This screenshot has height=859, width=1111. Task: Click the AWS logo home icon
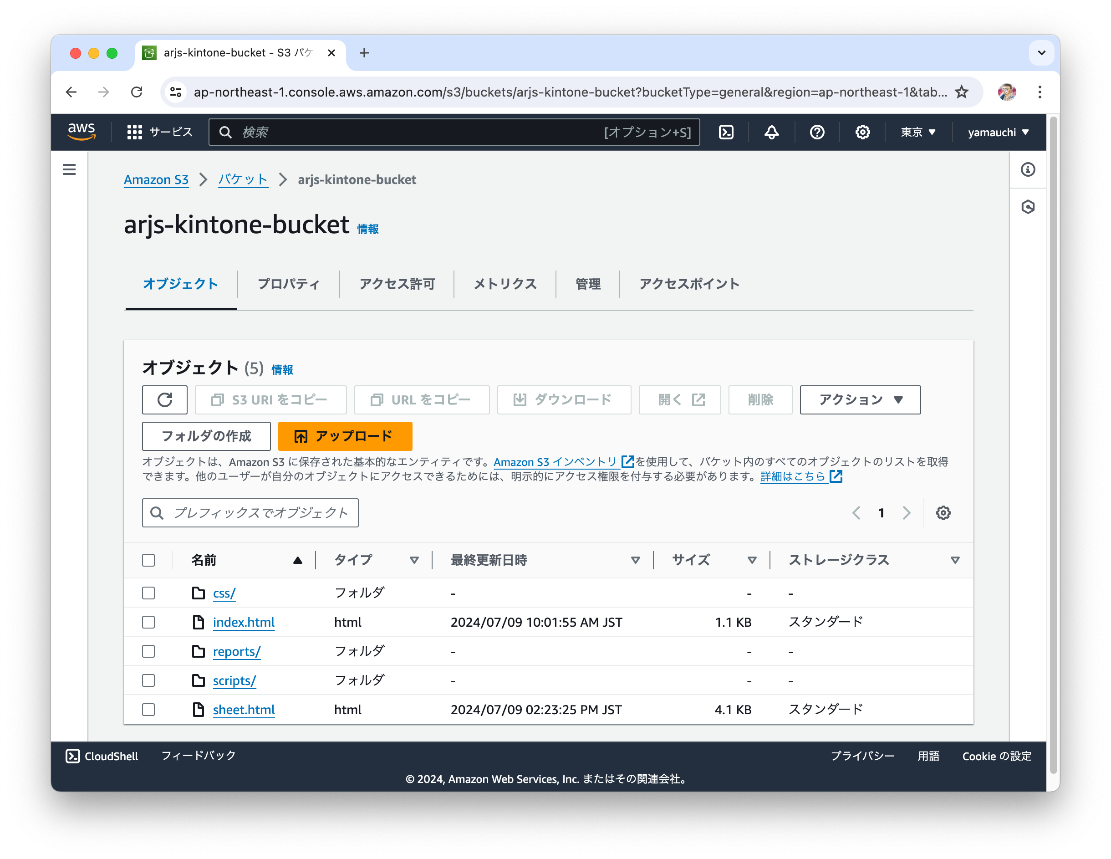coord(82,132)
